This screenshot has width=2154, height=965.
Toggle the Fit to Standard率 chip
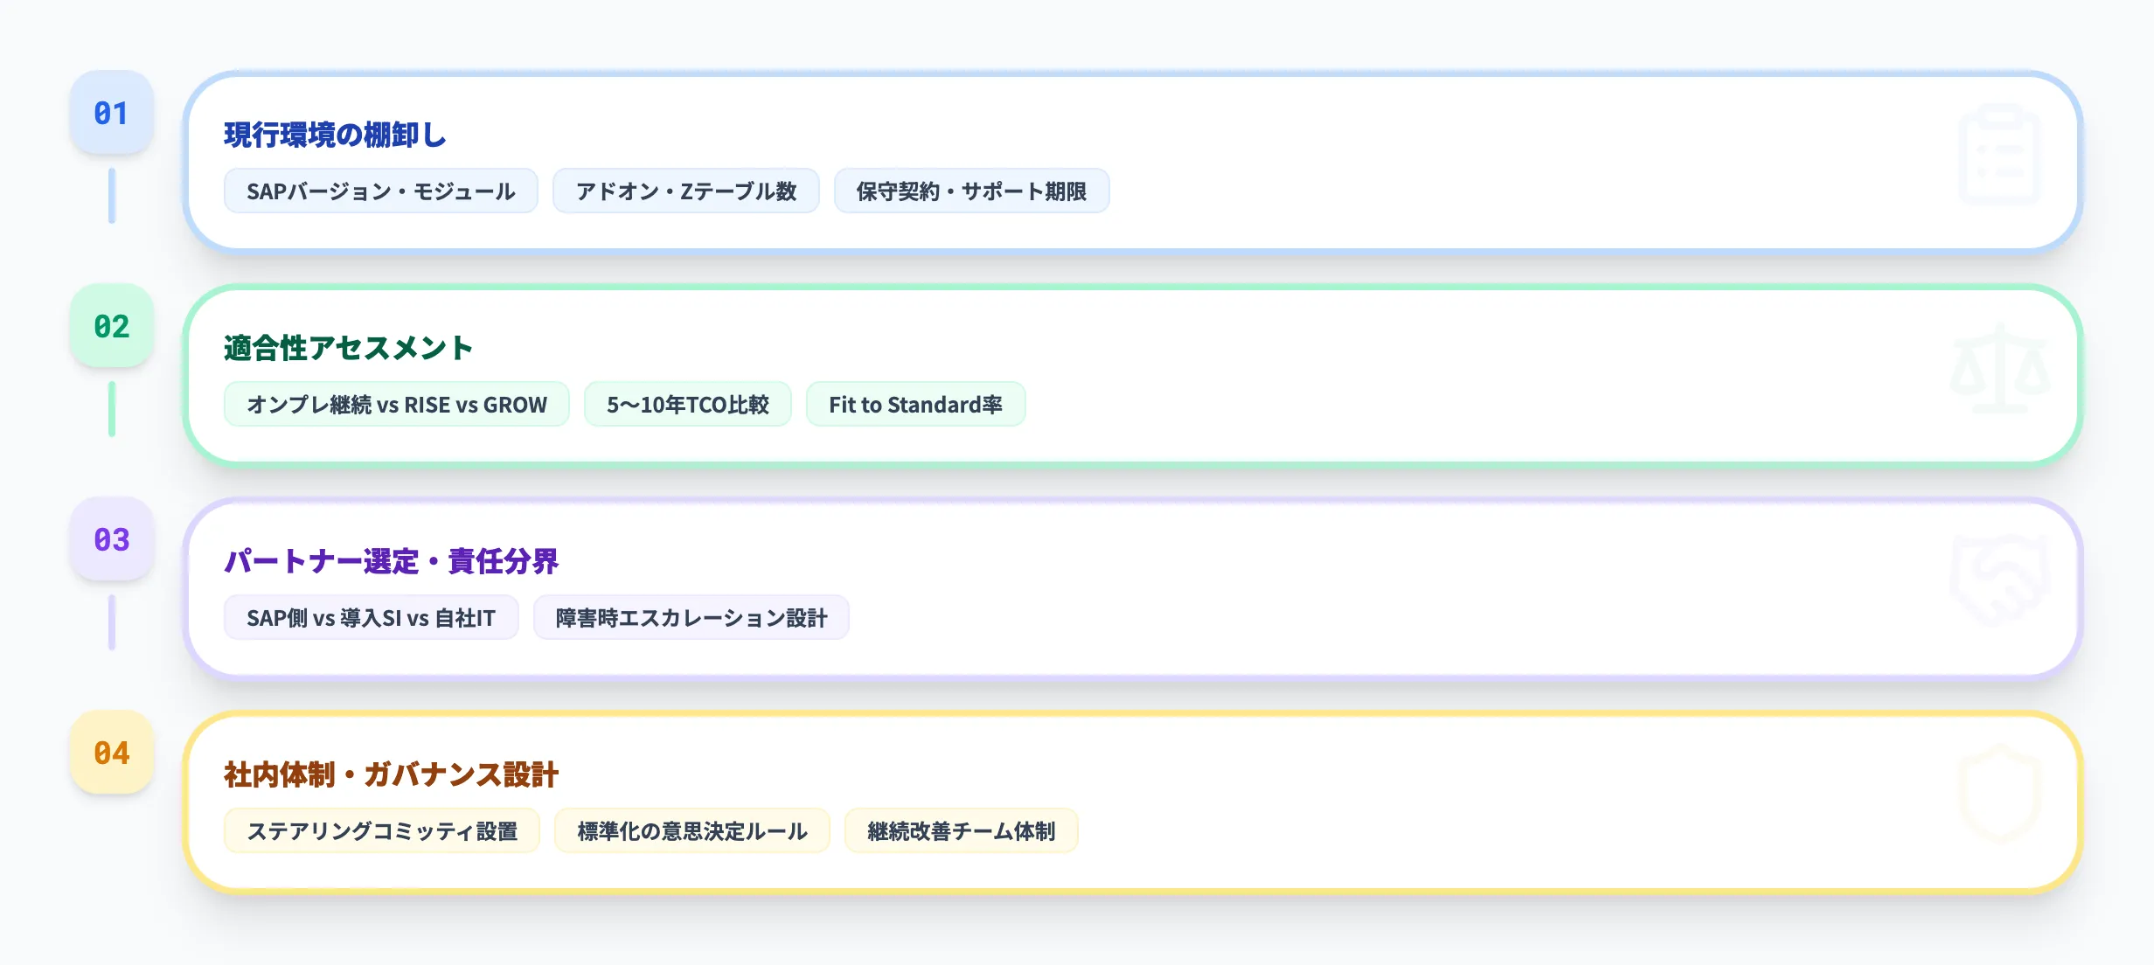pyautogui.click(x=915, y=404)
